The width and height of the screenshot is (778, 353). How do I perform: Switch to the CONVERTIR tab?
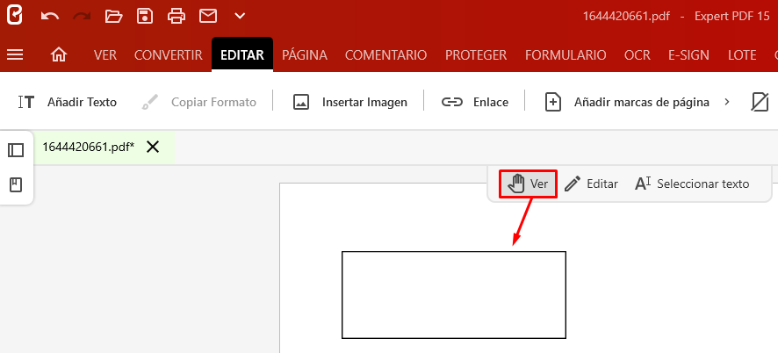pyautogui.click(x=169, y=55)
